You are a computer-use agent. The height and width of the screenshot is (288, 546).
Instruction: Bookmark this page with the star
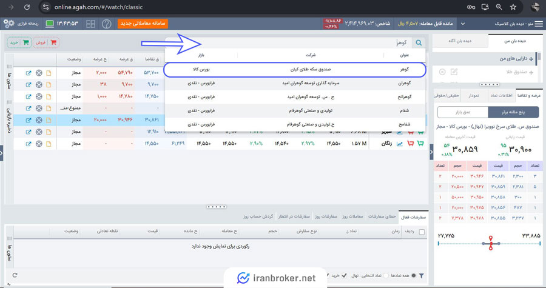(513, 7)
